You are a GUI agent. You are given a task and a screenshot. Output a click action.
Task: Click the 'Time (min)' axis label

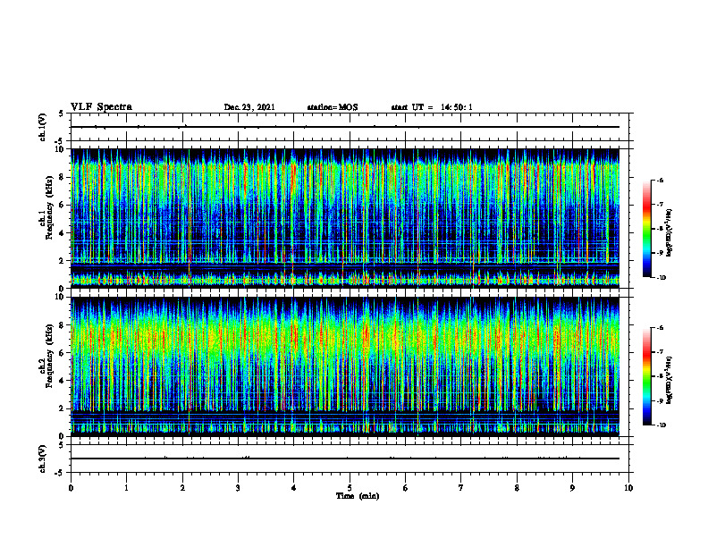pyautogui.click(x=358, y=496)
